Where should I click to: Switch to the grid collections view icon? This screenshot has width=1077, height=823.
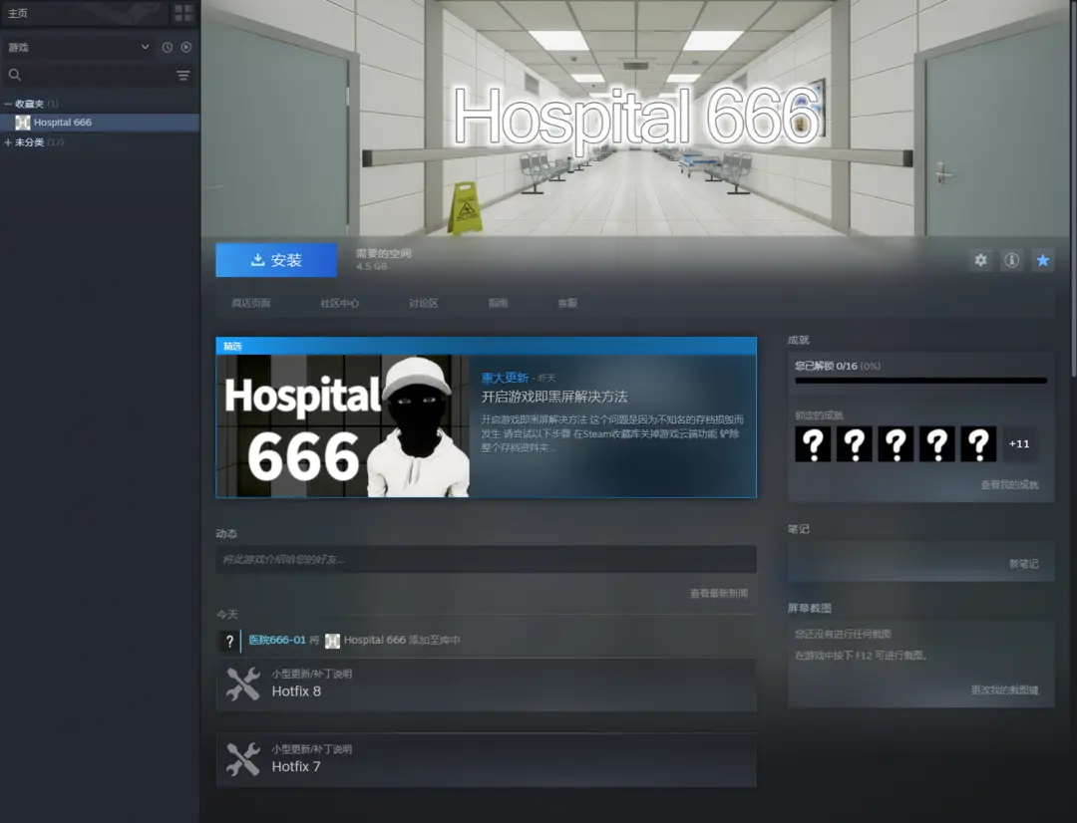[183, 13]
